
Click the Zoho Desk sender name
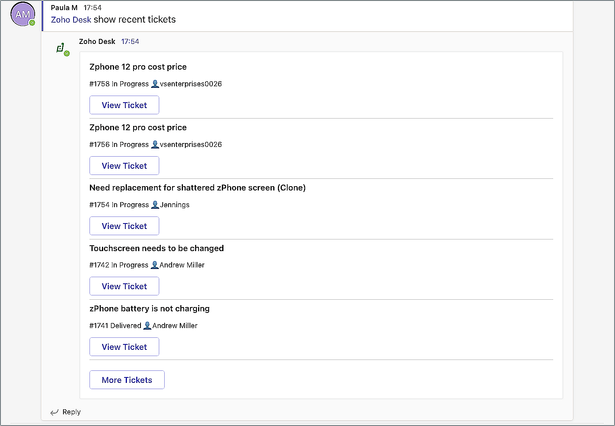[97, 42]
